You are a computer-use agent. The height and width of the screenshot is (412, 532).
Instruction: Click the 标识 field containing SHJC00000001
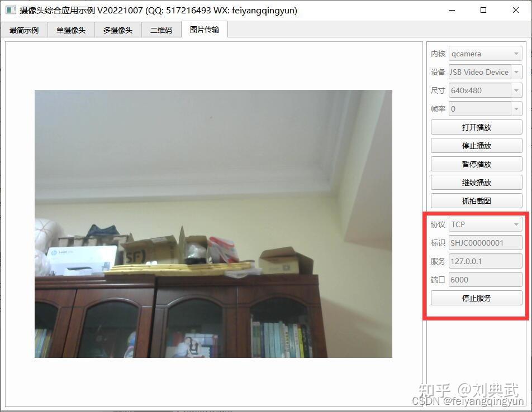point(484,242)
